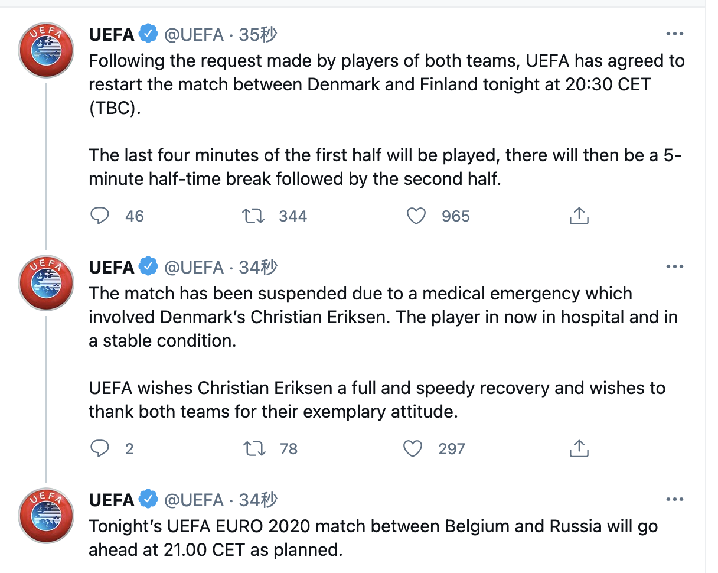
Task: Retweet the Denmark and Finland restart tweet
Action: (254, 216)
